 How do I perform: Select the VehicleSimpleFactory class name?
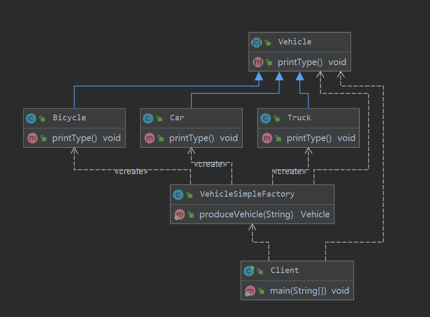pos(247,194)
